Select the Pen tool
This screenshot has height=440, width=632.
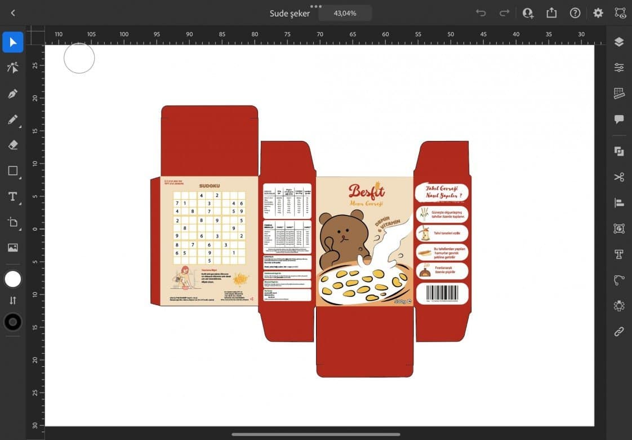(13, 94)
